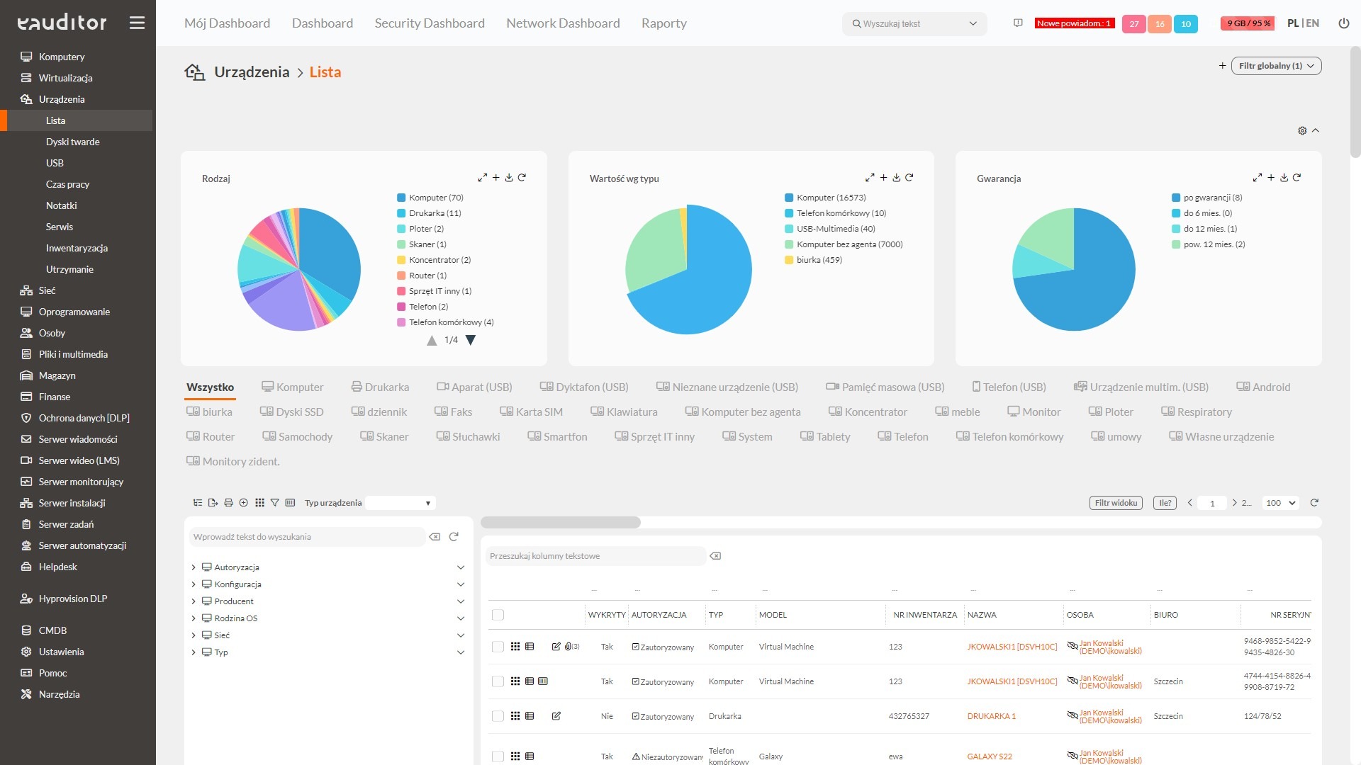
Task: Click the barcode toolbar icon
Action: coord(290,503)
